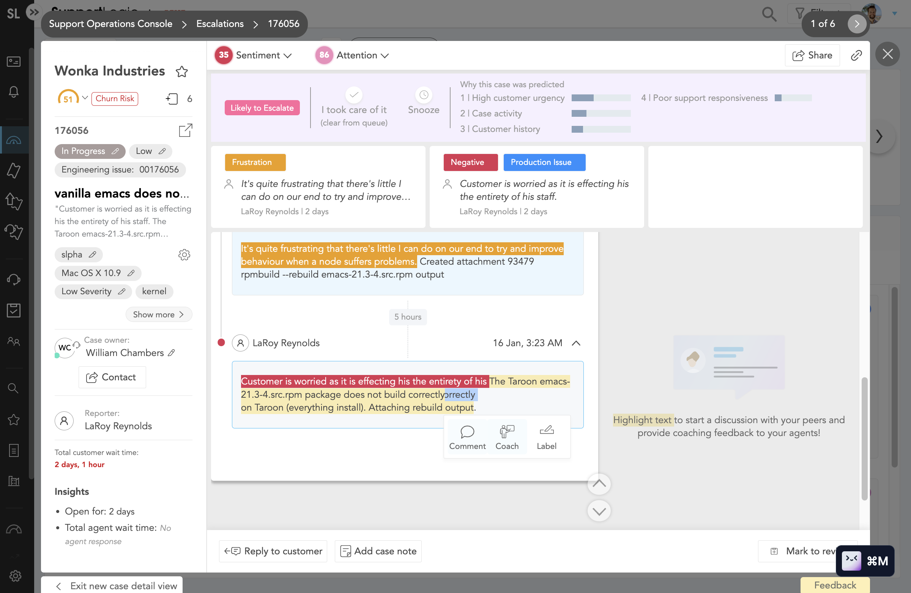911x593 pixels.
Task: Toggle the Low severity edit pencil
Action: pyautogui.click(x=121, y=291)
